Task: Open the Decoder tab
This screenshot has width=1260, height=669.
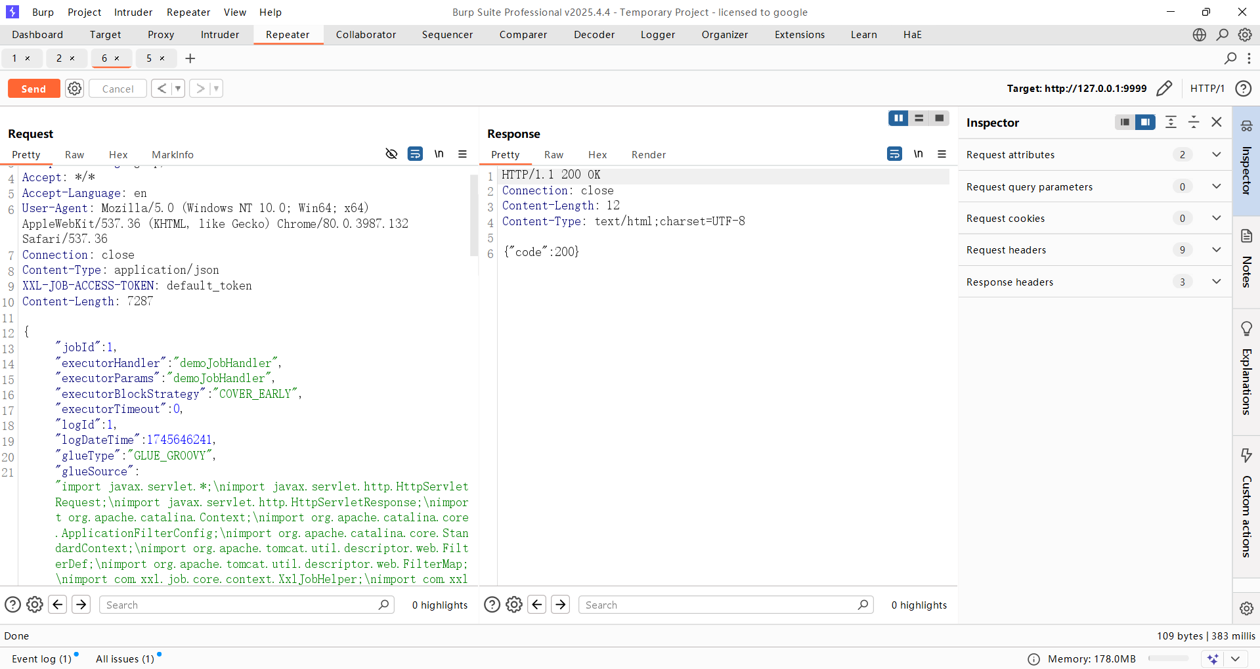Action: tap(594, 35)
